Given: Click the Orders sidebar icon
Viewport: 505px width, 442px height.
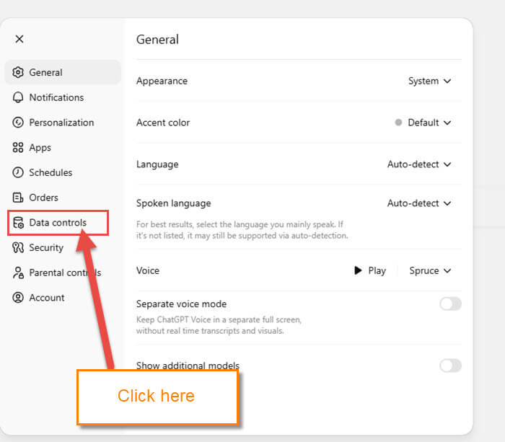Looking at the screenshot, I should click(18, 198).
